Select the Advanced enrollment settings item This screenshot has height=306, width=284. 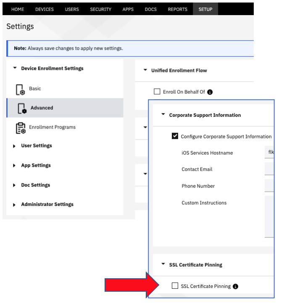click(x=65, y=108)
